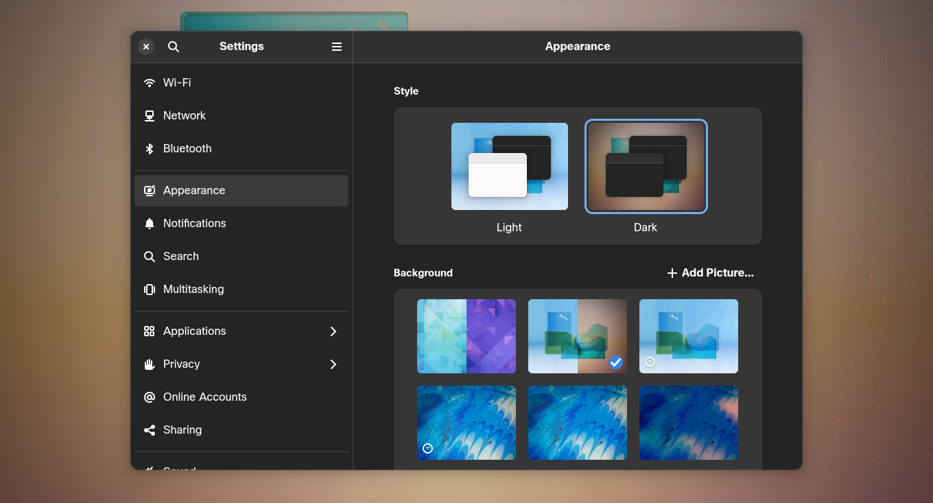Choose the blue feathers wallpaper with clock badge
This screenshot has height=503, width=933.
(x=466, y=423)
